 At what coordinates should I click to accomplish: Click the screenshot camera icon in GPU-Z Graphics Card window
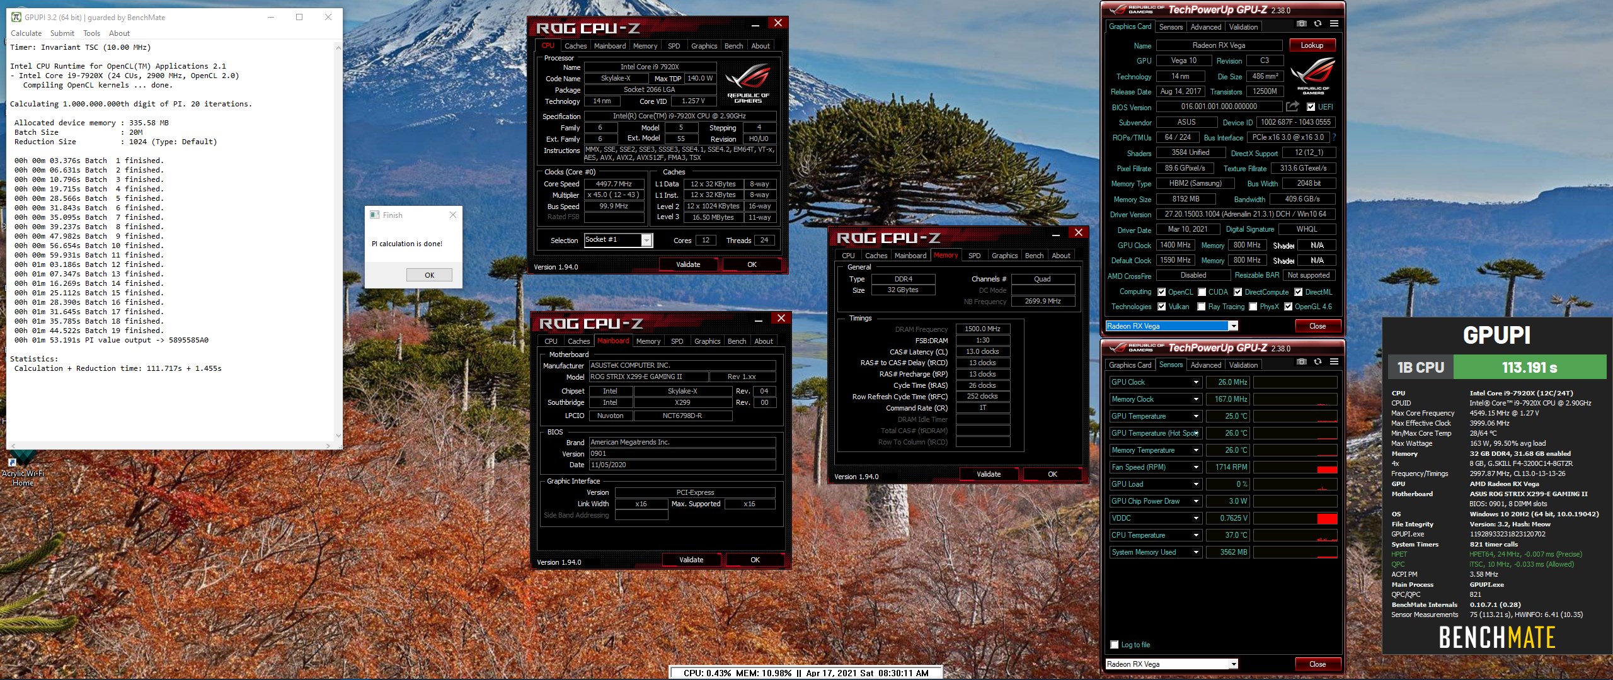click(x=1302, y=24)
